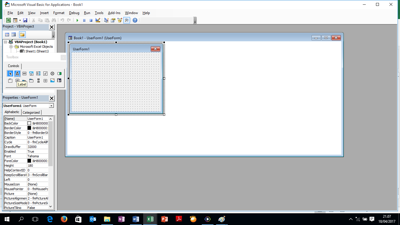
Task: Click the View Microsoft Excel toolbar icon
Action: point(8,20)
